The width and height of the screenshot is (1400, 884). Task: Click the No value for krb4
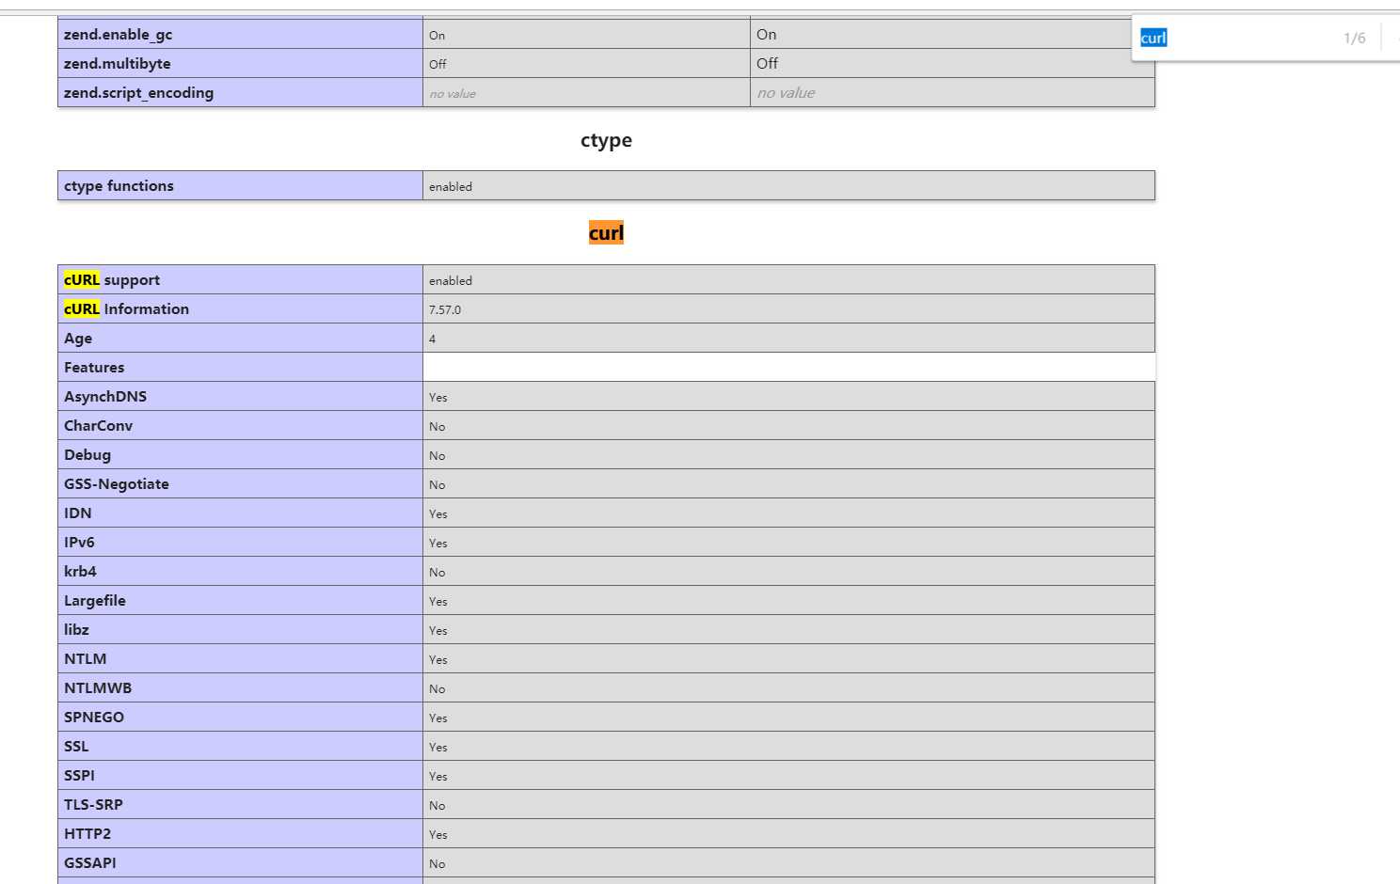pos(437,573)
